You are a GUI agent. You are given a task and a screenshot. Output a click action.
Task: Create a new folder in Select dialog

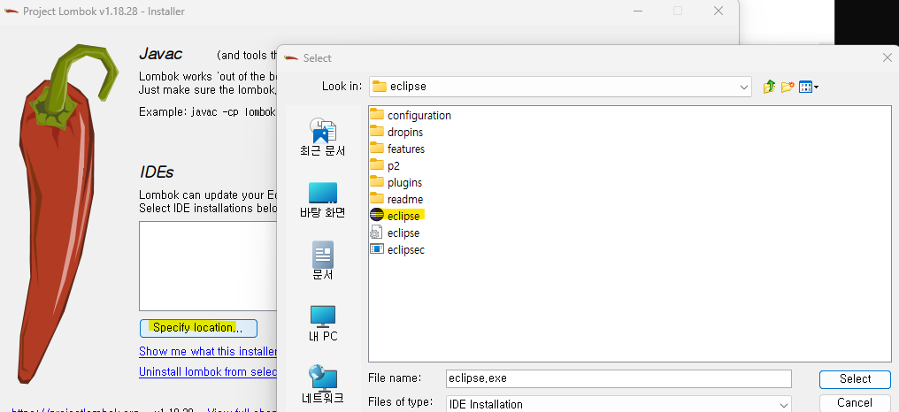click(788, 88)
